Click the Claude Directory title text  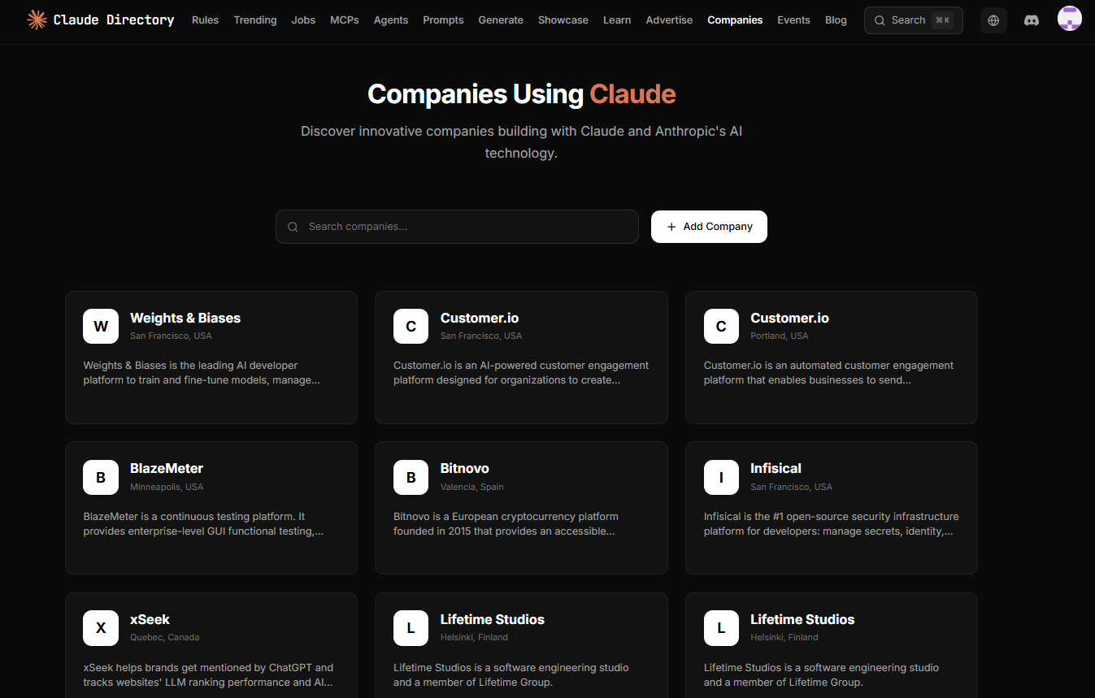point(114,20)
